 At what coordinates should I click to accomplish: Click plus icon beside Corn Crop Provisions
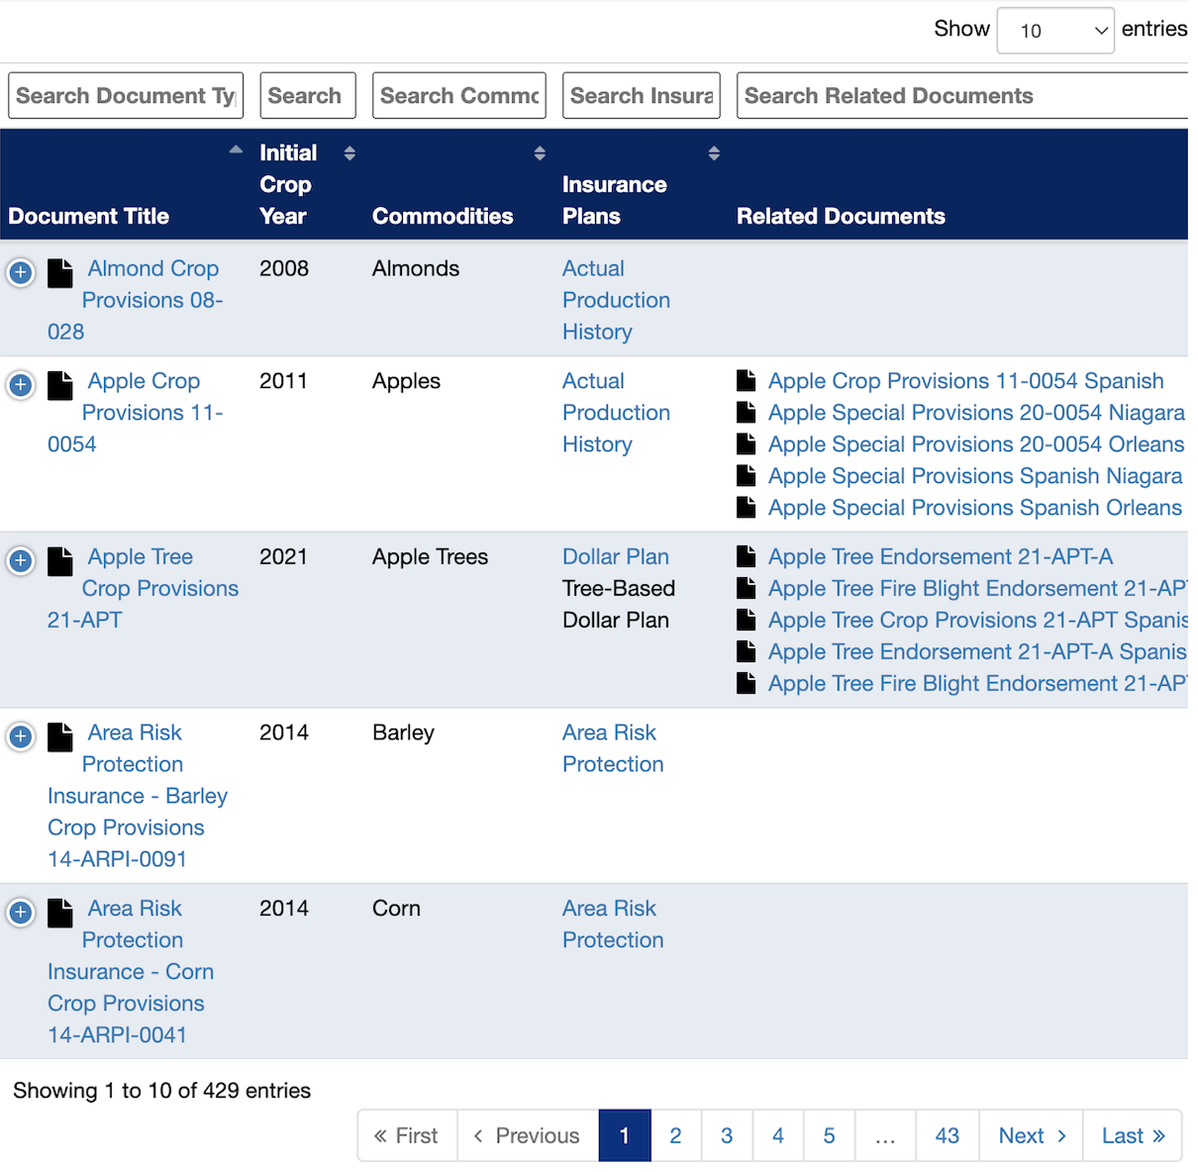(21, 913)
